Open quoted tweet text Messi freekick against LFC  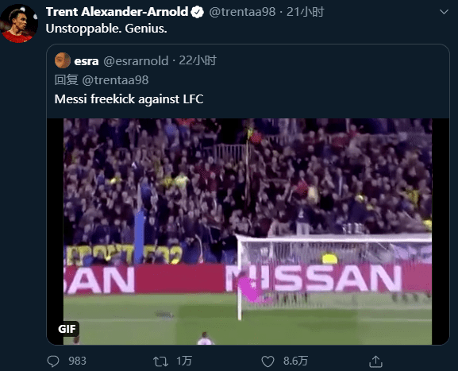pyautogui.click(x=129, y=99)
